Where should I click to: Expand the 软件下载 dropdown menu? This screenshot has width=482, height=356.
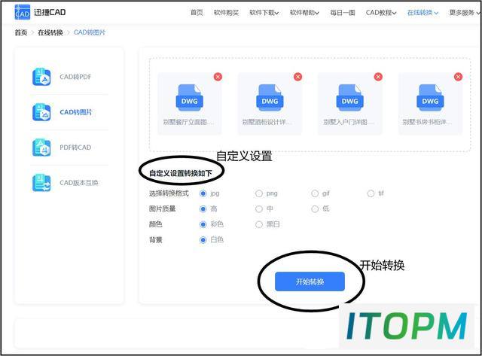point(264,13)
